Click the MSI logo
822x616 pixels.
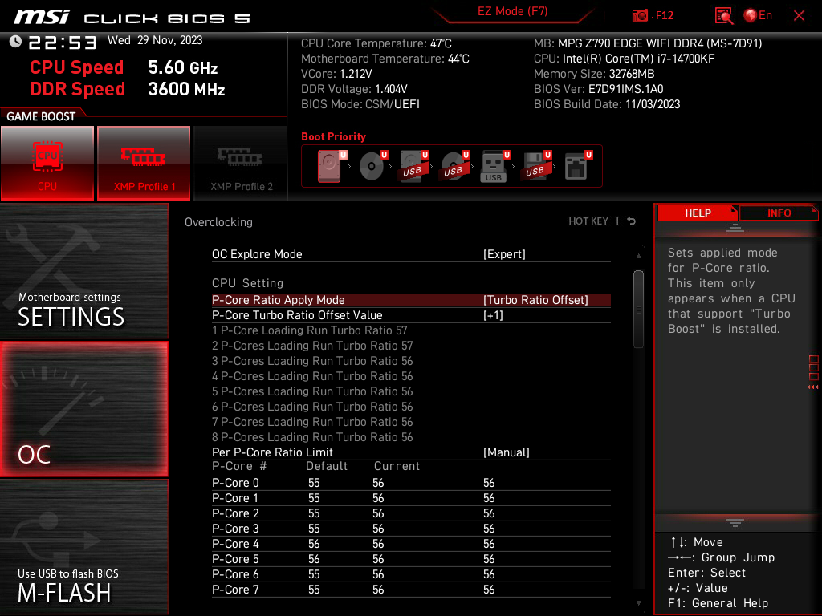coord(42,17)
